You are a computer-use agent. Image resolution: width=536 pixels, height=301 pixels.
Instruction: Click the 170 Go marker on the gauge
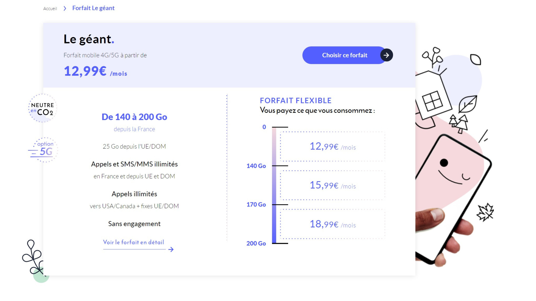tap(256, 205)
